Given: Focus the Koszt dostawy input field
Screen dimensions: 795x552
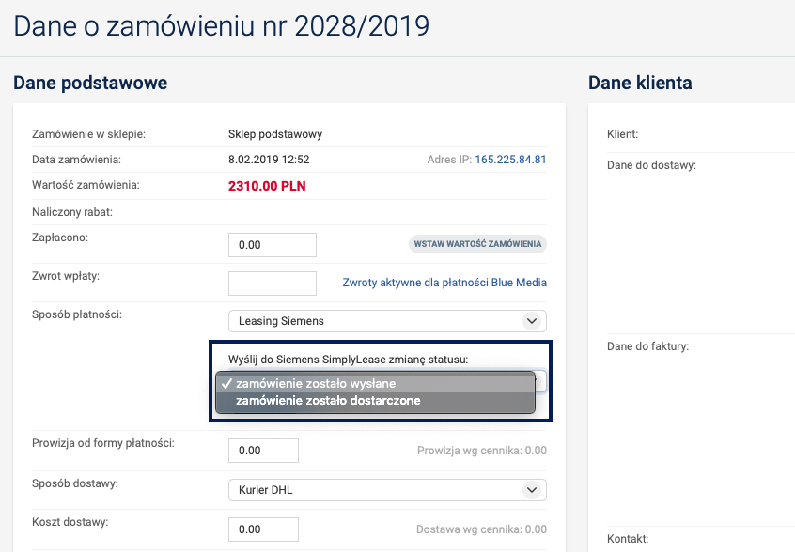Looking at the screenshot, I should click(x=263, y=529).
